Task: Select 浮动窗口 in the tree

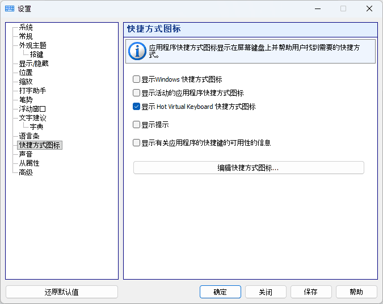Action: (x=32, y=109)
